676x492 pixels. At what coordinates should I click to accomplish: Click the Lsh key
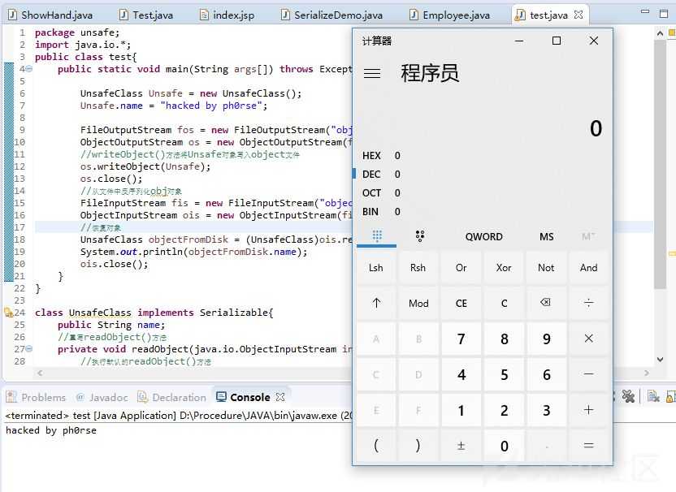tap(376, 268)
